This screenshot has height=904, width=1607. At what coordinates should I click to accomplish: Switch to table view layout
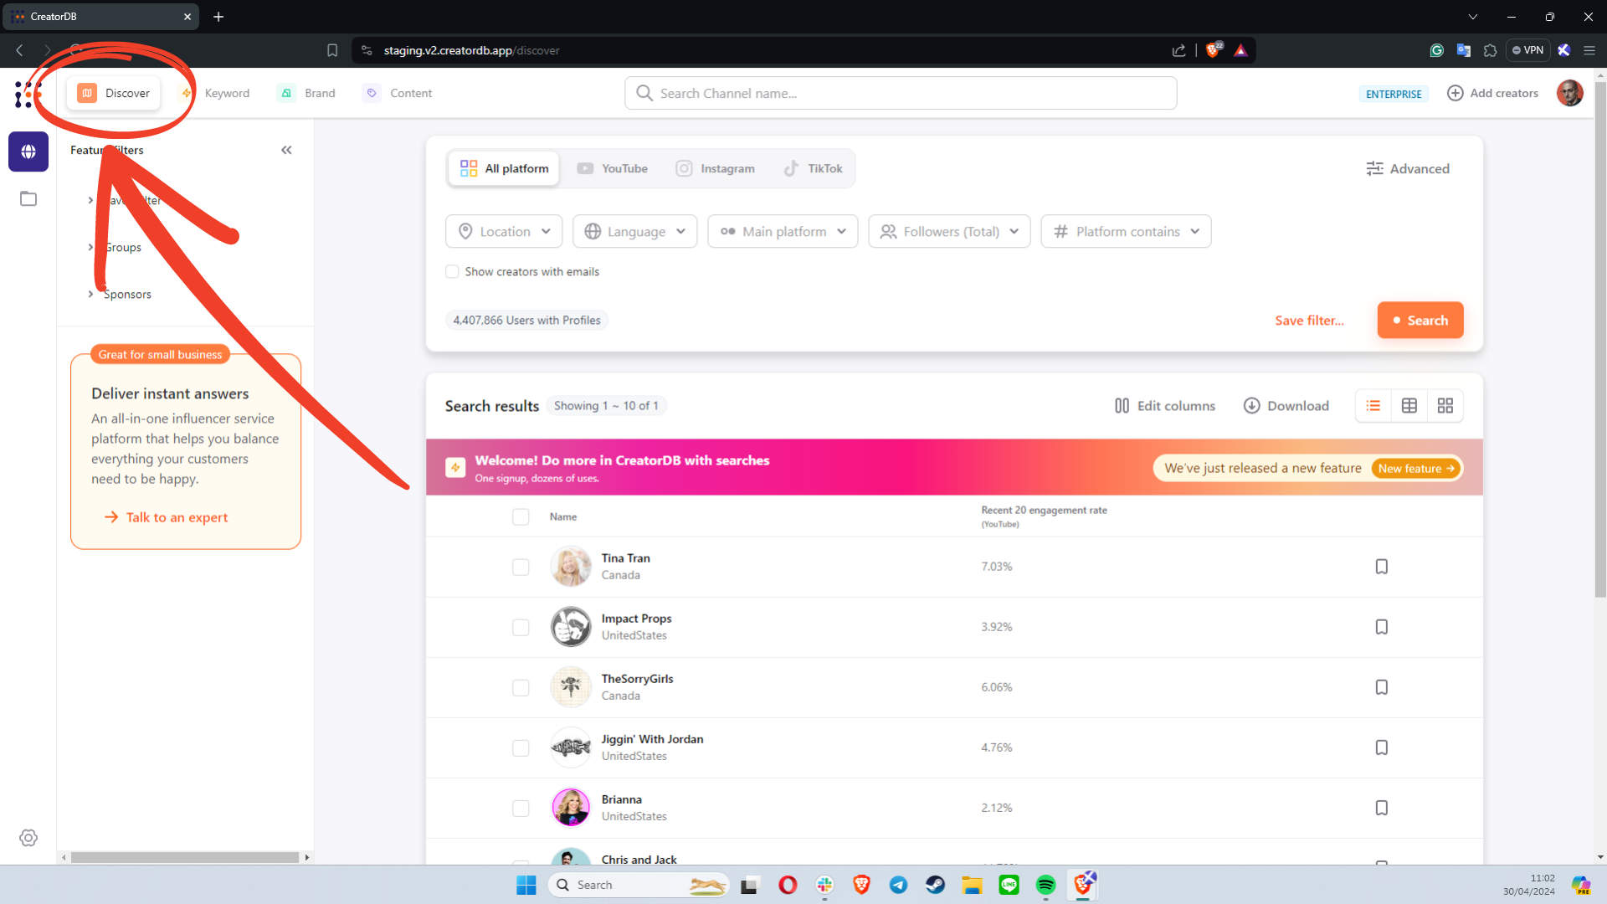point(1409,406)
